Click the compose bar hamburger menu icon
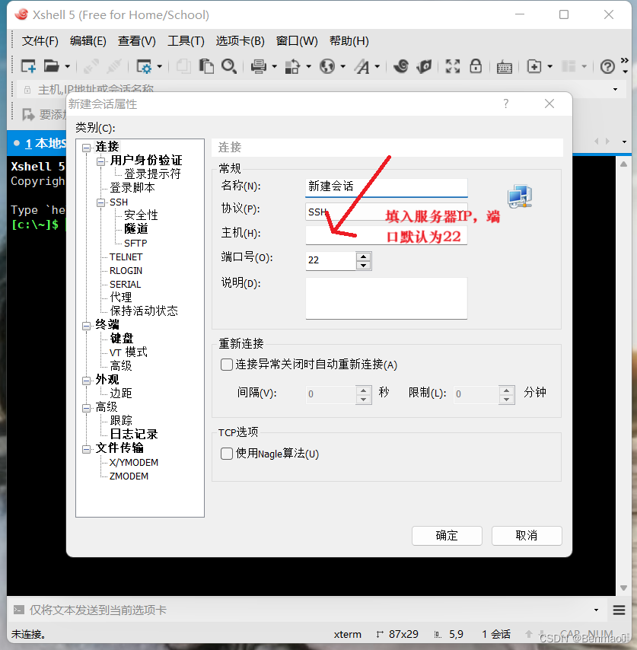The image size is (637, 650). click(619, 610)
